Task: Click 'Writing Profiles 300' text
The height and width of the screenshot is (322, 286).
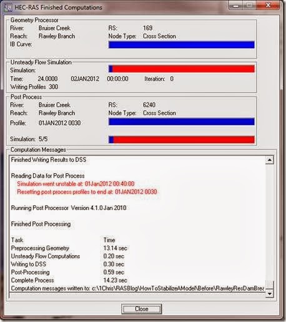Action: 34,87
